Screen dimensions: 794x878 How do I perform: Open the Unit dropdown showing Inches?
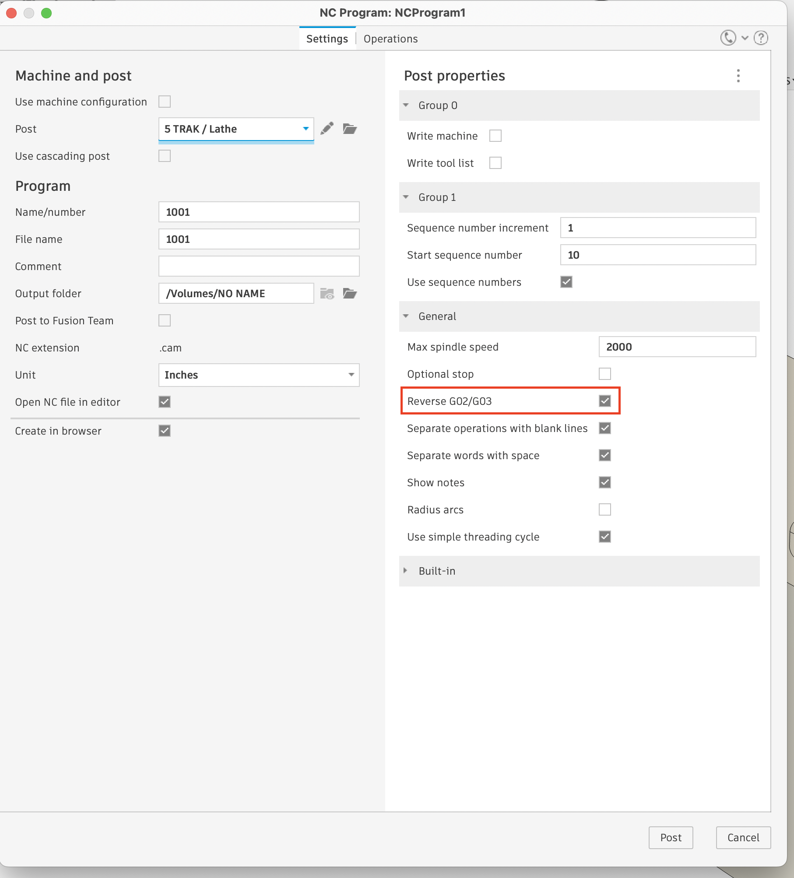click(259, 375)
